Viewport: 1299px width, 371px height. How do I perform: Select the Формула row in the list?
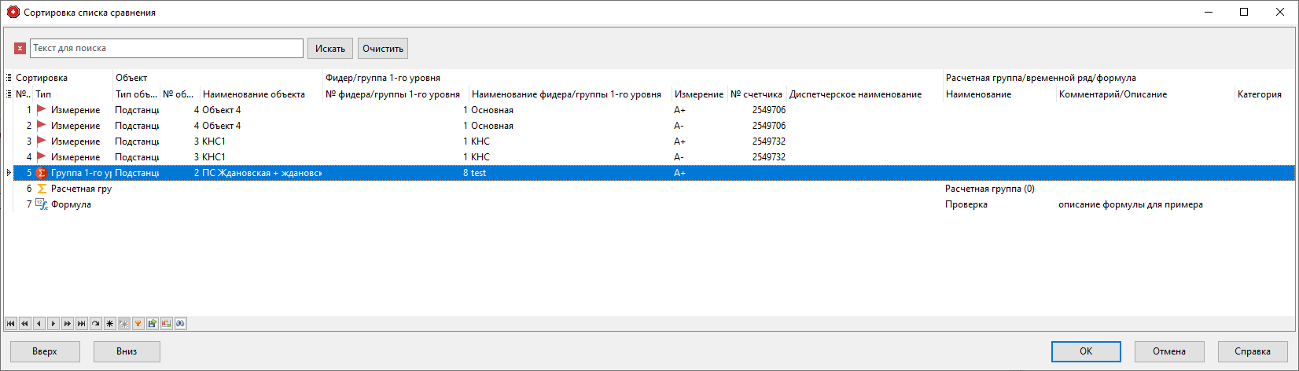point(71,204)
